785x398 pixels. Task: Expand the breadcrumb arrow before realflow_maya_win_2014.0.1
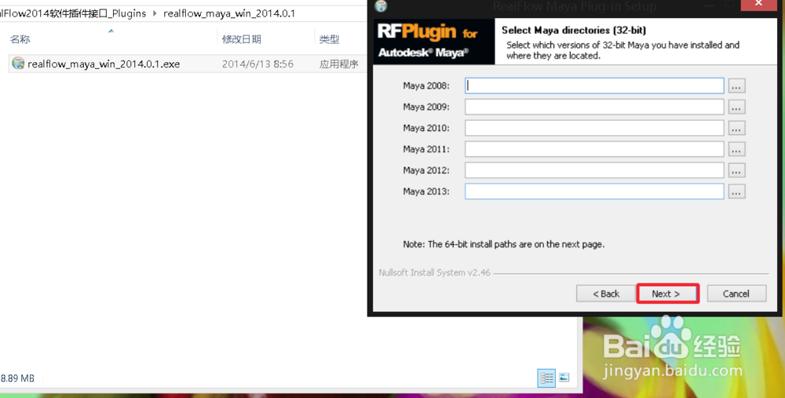click(x=155, y=13)
